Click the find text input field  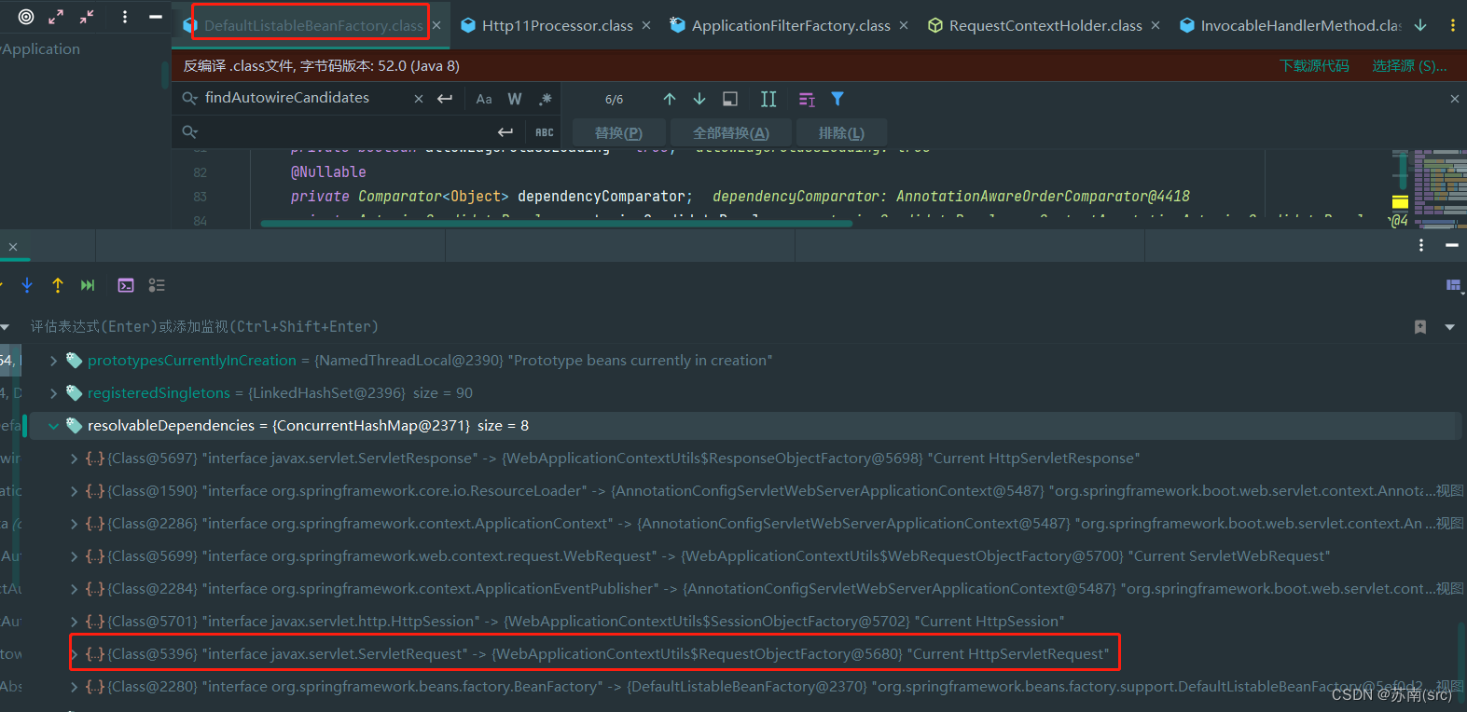pyautogui.click(x=307, y=98)
